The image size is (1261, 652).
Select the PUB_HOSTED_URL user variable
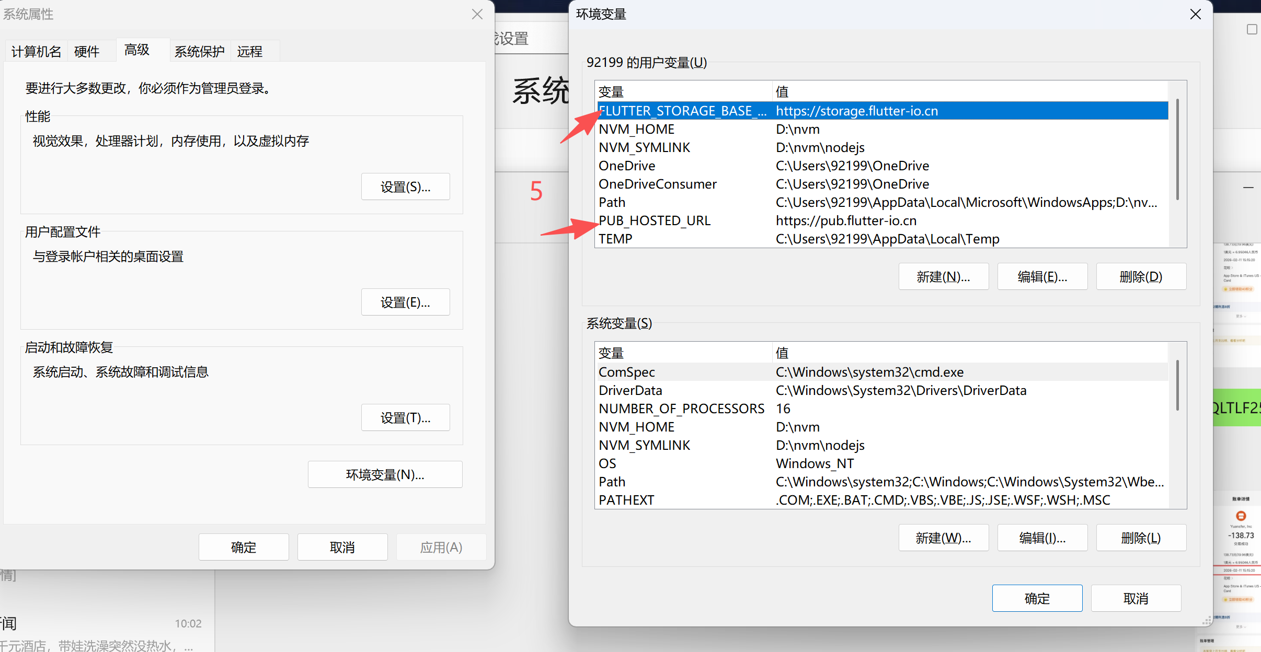(x=655, y=220)
